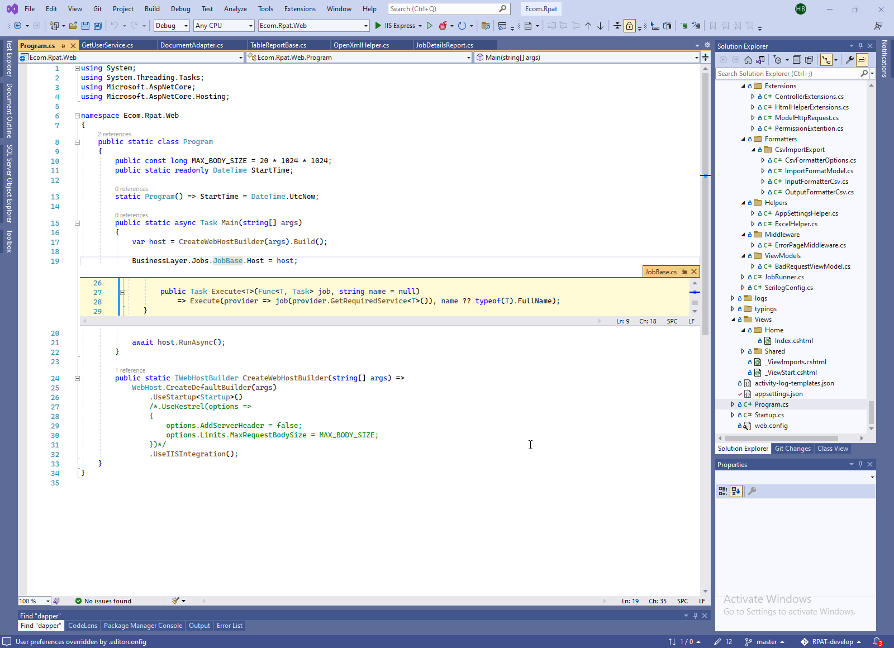Image resolution: width=894 pixels, height=648 pixels.
Task: Promote JobBase.cs peek to document tab
Action: tap(684, 272)
